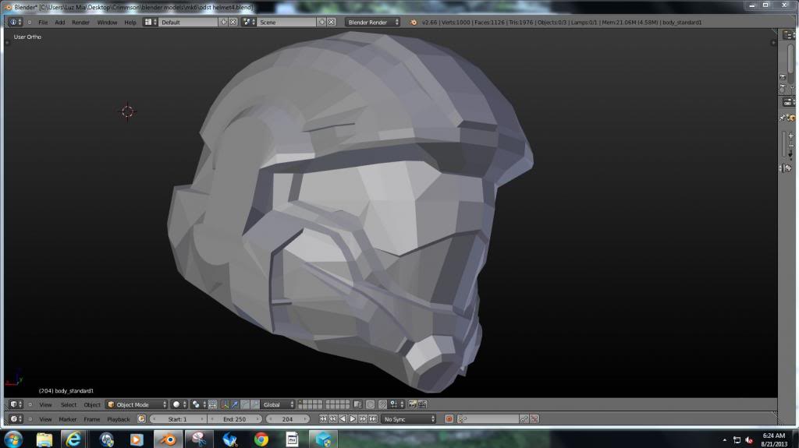Screen dimensions: 799x448
Task: Toggle automatic keyframe record button
Action: (x=449, y=419)
